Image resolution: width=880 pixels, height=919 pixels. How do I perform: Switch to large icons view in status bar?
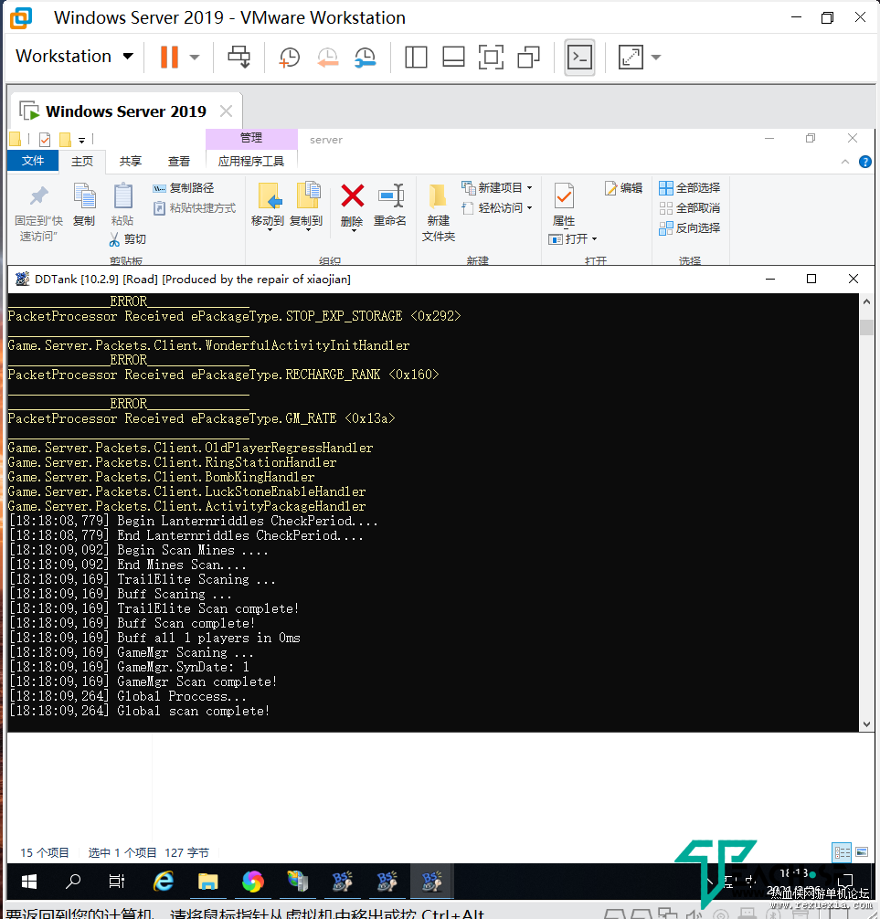tap(860, 851)
